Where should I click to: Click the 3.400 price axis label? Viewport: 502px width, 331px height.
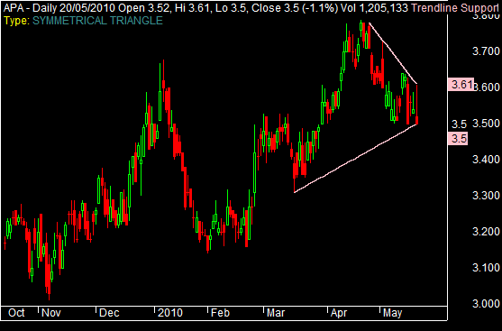pyautogui.click(x=486, y=159)
